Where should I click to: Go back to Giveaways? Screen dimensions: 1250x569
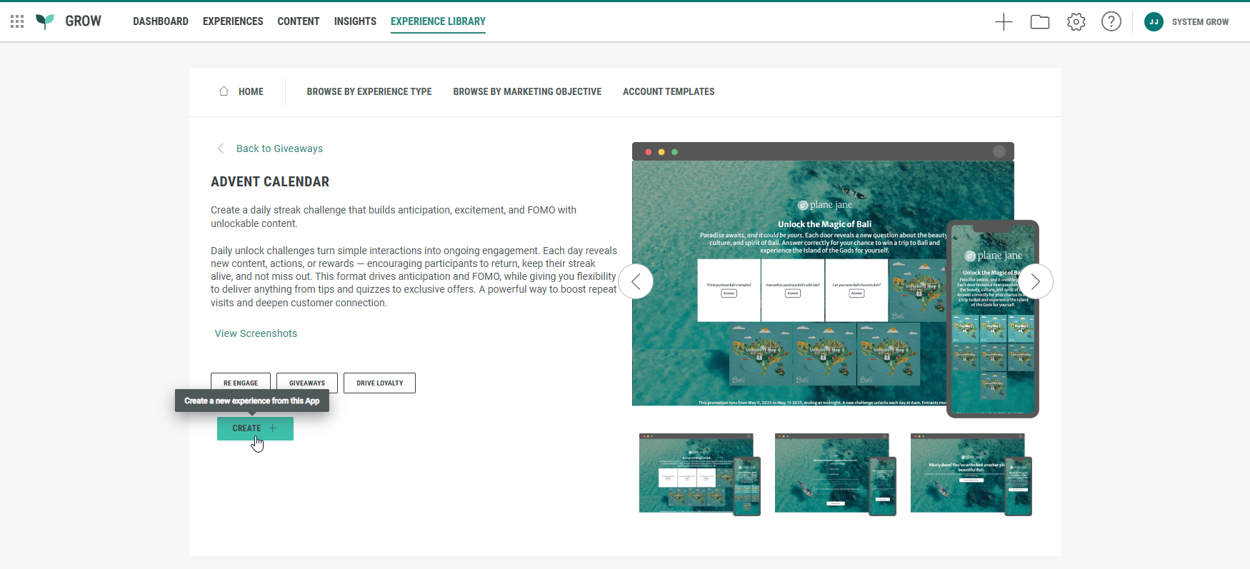click(x=279, y=148)
